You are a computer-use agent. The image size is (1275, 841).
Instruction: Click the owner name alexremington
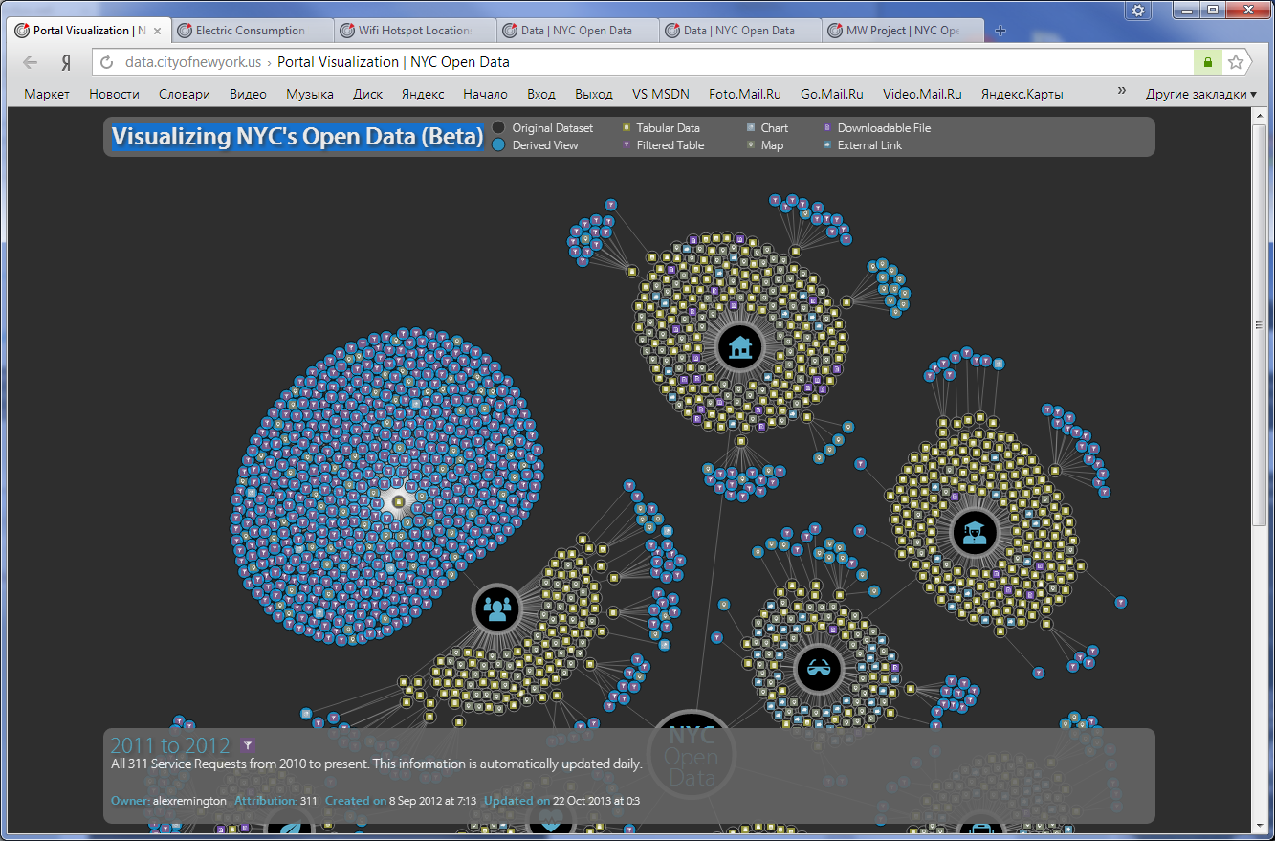coord(189,800)
